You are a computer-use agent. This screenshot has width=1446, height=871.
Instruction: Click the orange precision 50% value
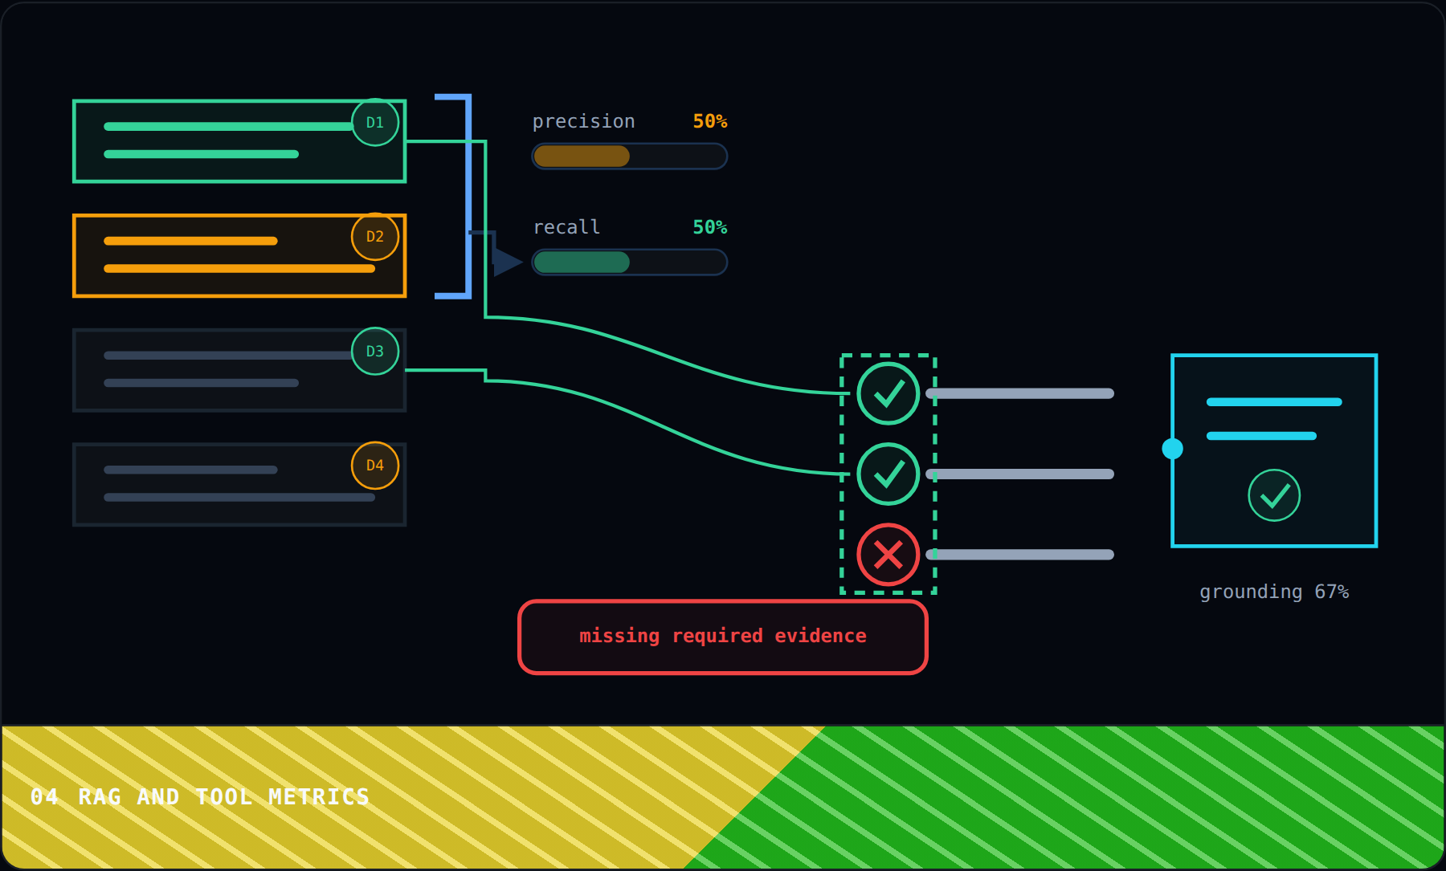(x=710, y=121)
